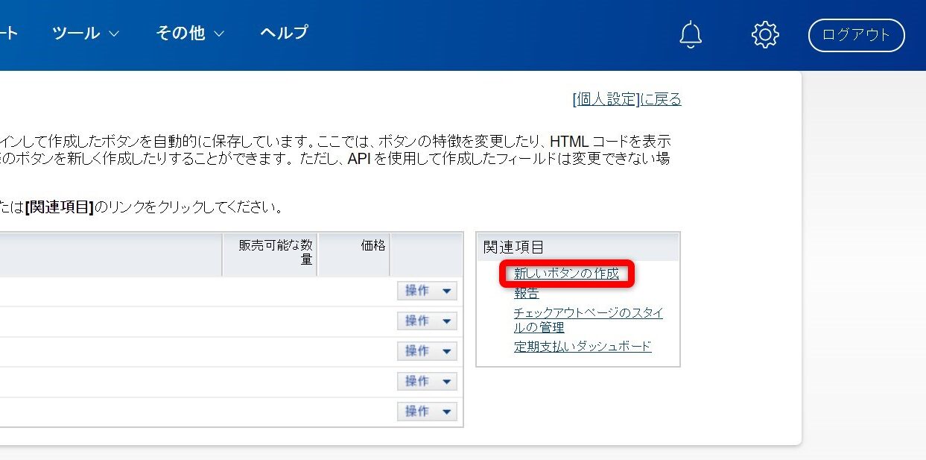Click the 新しいボタンの作成 link
926x460 pixels.
[566, 274]
